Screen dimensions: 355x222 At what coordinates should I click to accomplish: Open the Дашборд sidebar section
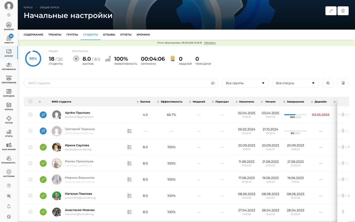coord(9,26)
